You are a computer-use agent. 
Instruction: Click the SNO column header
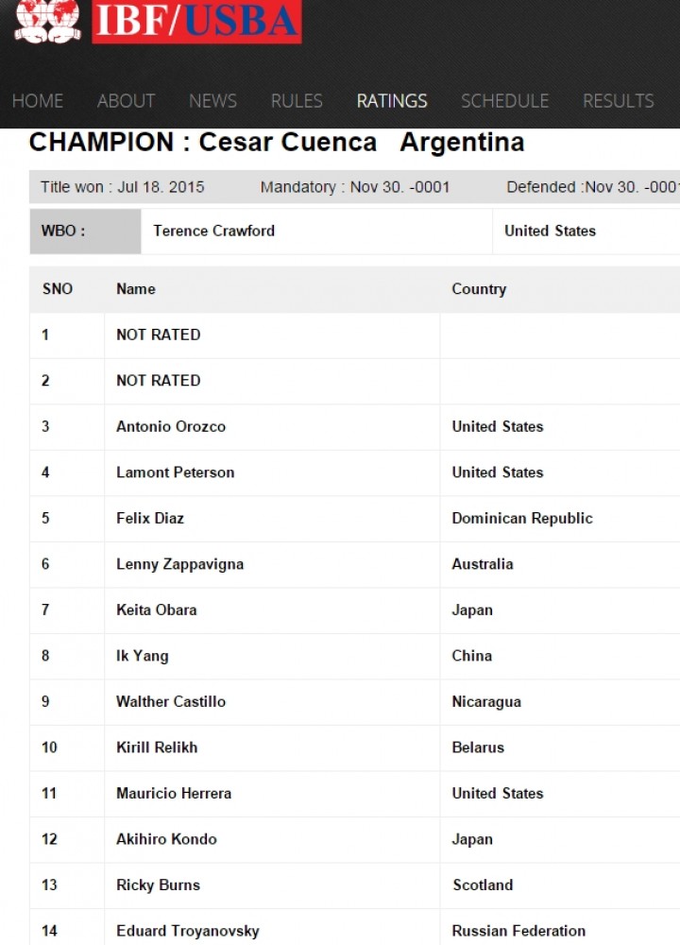(58, 289)
